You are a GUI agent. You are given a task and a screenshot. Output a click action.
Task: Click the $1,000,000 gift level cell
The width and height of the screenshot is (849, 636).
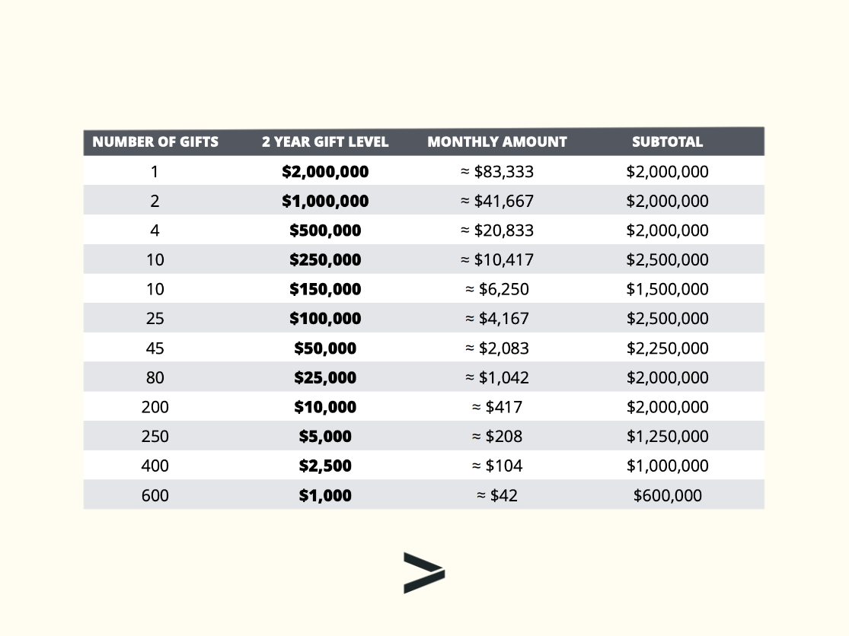pos(325,202)
